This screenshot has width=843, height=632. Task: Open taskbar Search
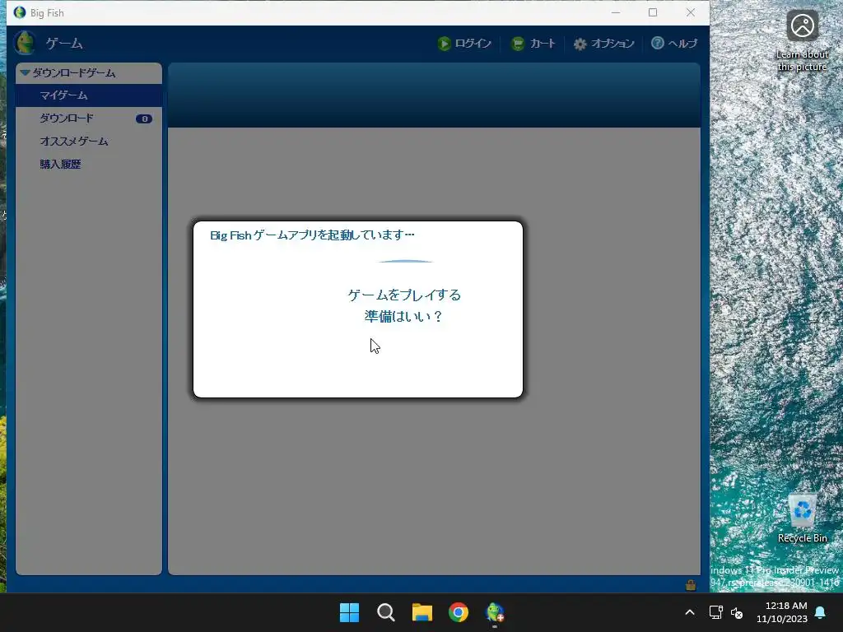pyautogui.click(x=386, y=612)
